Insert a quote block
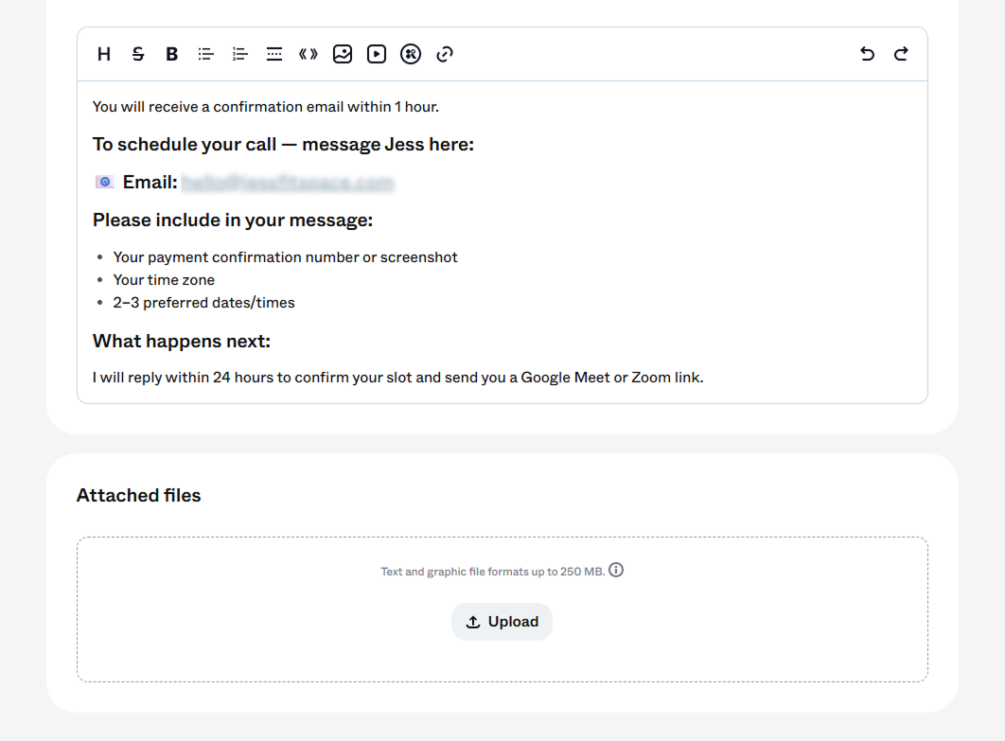1005x741 pixels. click(x=309, y=54)
